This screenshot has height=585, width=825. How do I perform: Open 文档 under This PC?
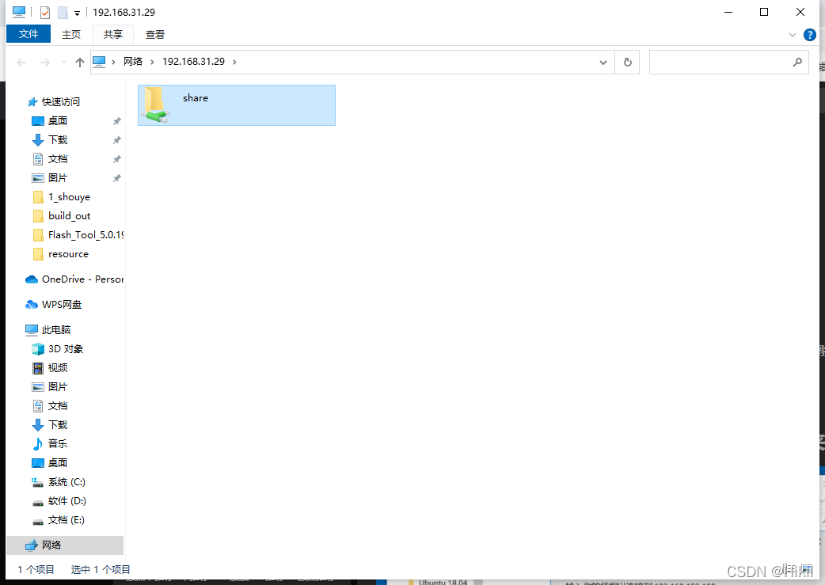pyautogui.click(x=58, y=405)
